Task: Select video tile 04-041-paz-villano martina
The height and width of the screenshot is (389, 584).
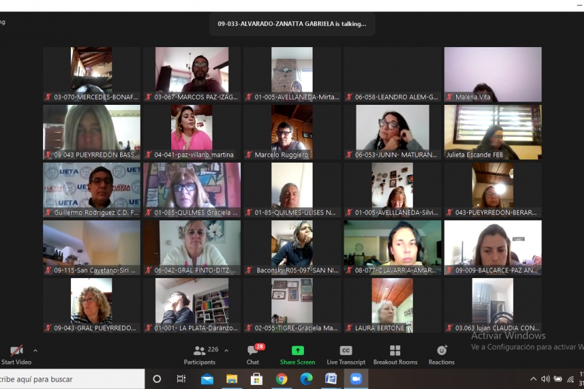Action: (x=192, y=132)
